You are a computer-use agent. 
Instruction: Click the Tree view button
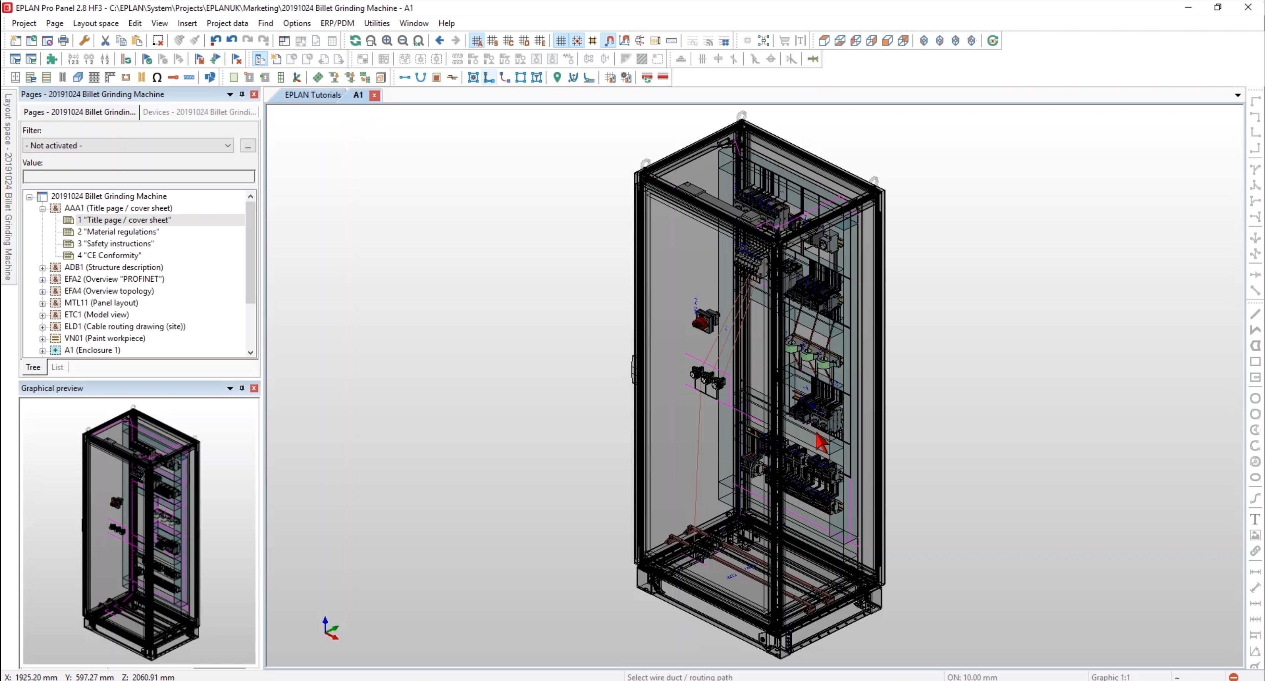pyautogui.click(x=33, y=367)
